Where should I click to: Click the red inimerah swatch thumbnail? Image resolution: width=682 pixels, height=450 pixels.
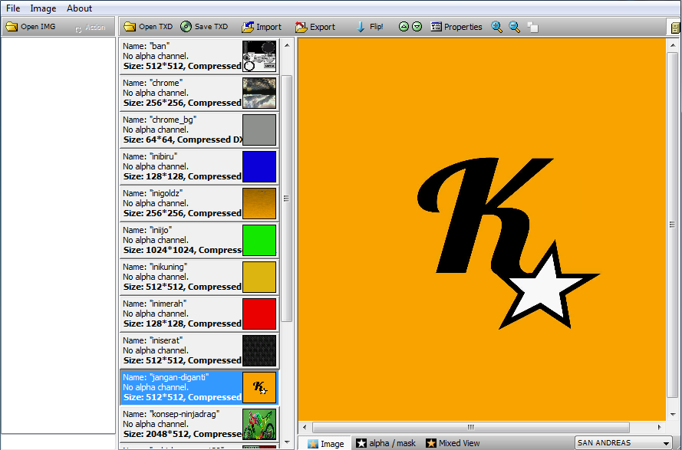(259, 314)
